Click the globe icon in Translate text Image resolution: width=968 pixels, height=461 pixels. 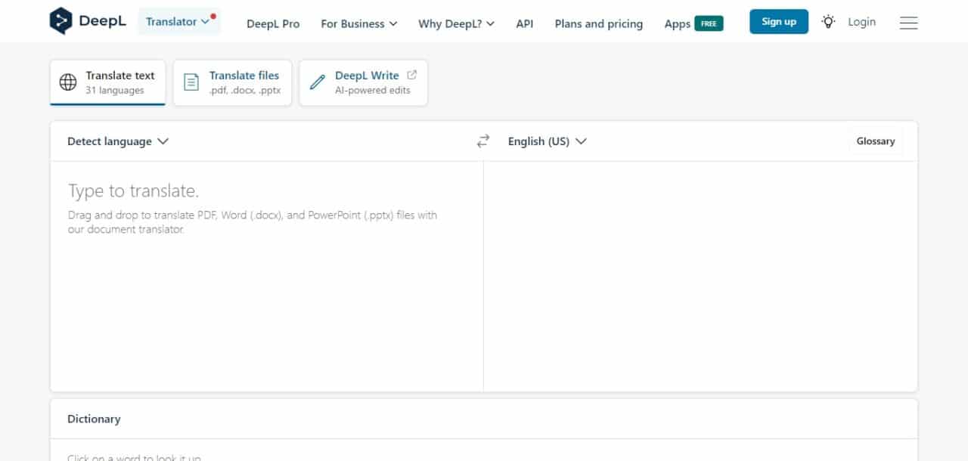pos(68,82)
